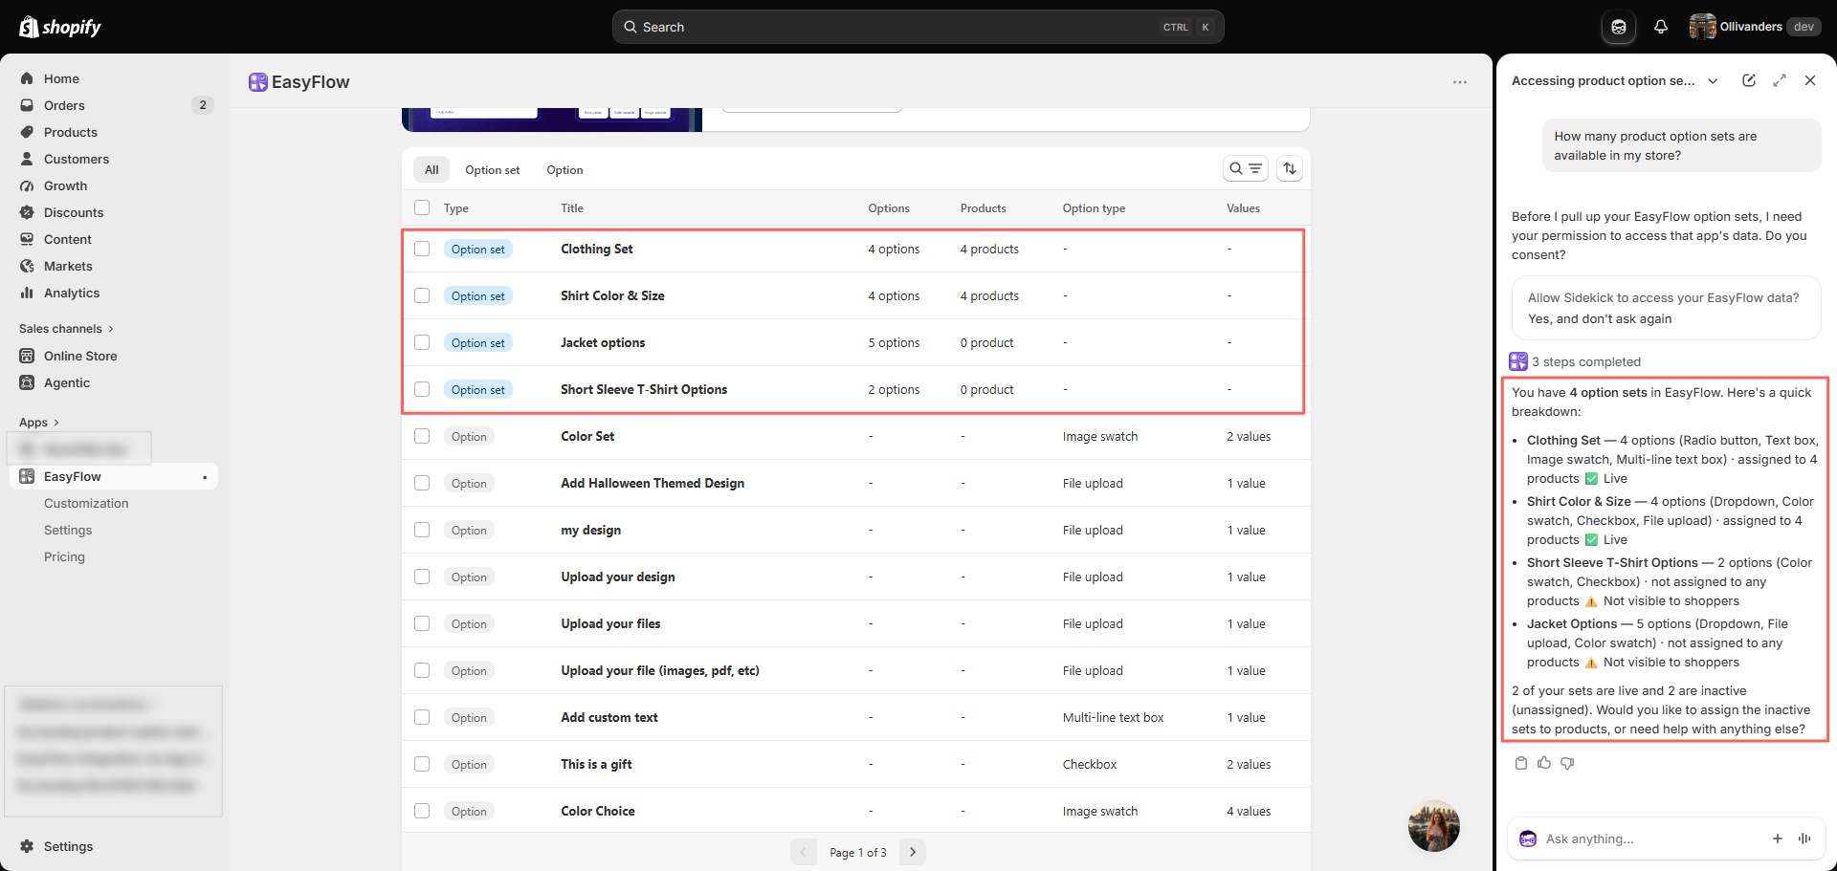The width and height of the screenshot is (1837, 871).
Task: Check the Jacket options row checkbox
Action: [x=422, y=342]
